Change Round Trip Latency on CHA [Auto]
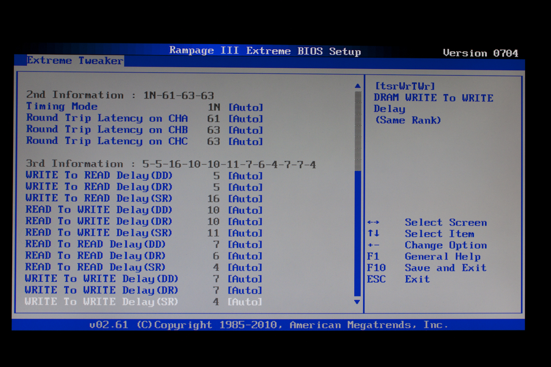551x367 pixels. pyautogui.click(x=245, y=119)
